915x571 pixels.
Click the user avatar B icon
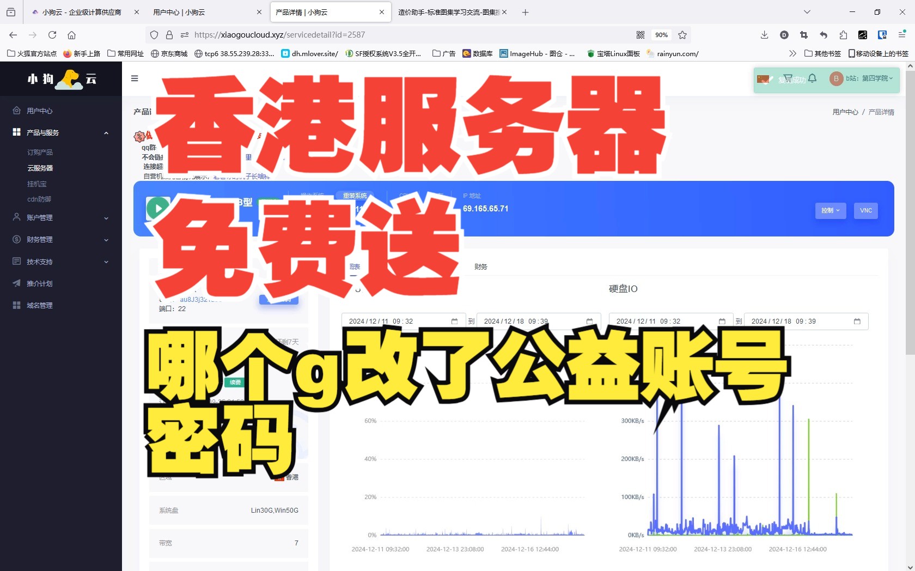coord(836,78)
